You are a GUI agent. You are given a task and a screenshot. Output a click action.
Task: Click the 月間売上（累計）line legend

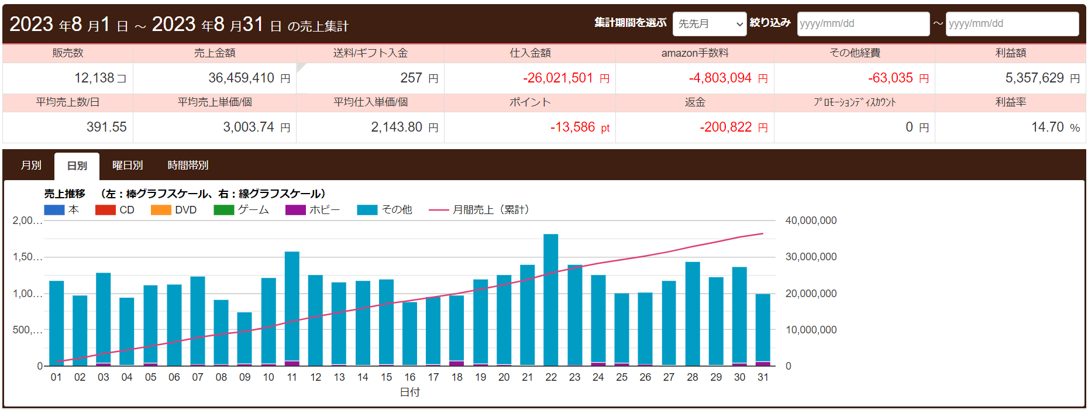(x=439, y=210)
